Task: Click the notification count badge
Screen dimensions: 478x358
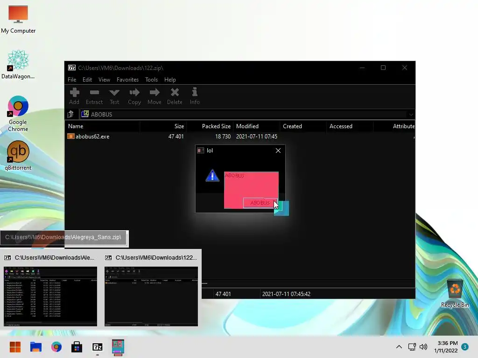Action: (465, 347)
